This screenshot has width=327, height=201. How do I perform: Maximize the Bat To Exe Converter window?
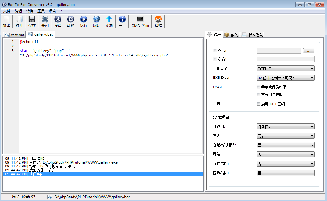[310, 4]
